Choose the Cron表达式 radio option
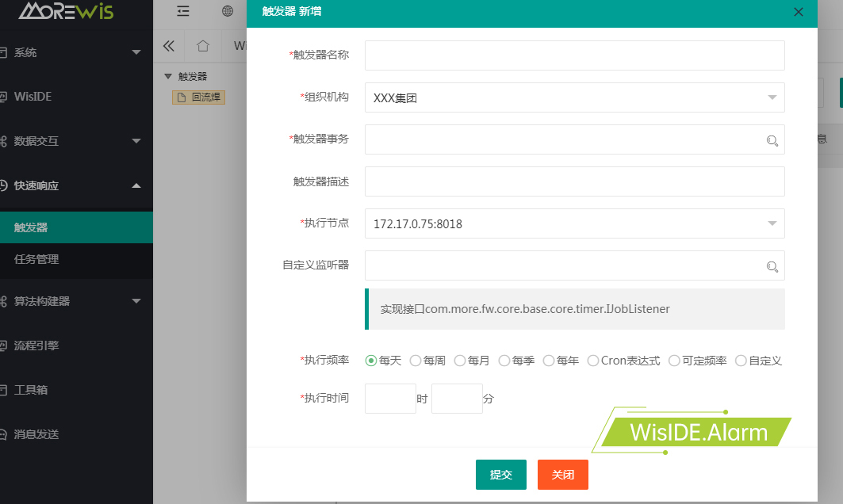This screenshot has height=504, width=843. [593, 361]
